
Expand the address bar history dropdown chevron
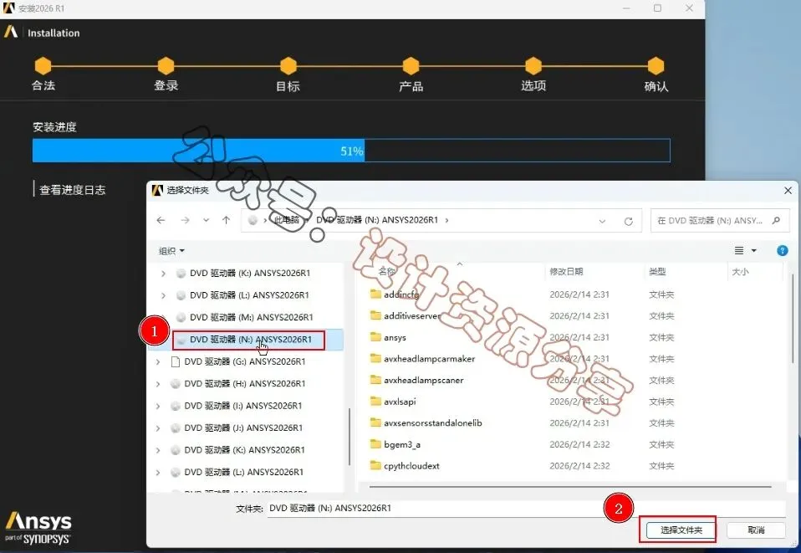tap(602, 221)
